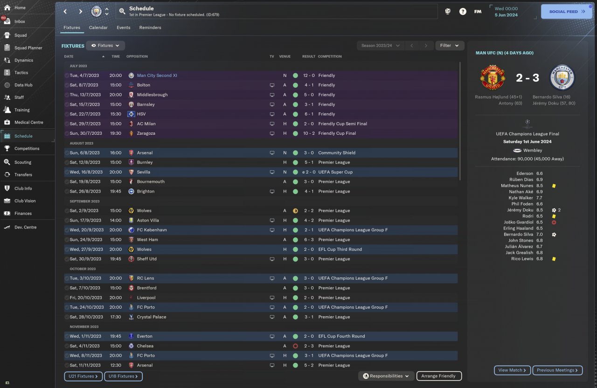Click the Arrange Friendly button
597x388 pixels.
438,376
